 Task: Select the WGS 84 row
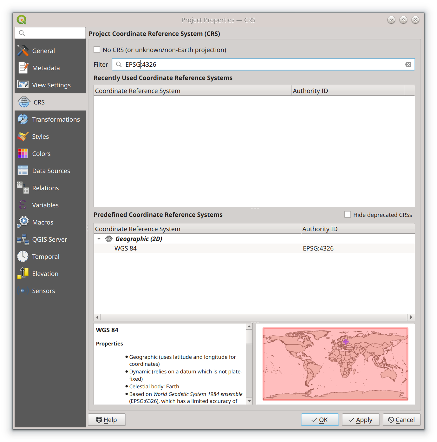pos(254,248)
